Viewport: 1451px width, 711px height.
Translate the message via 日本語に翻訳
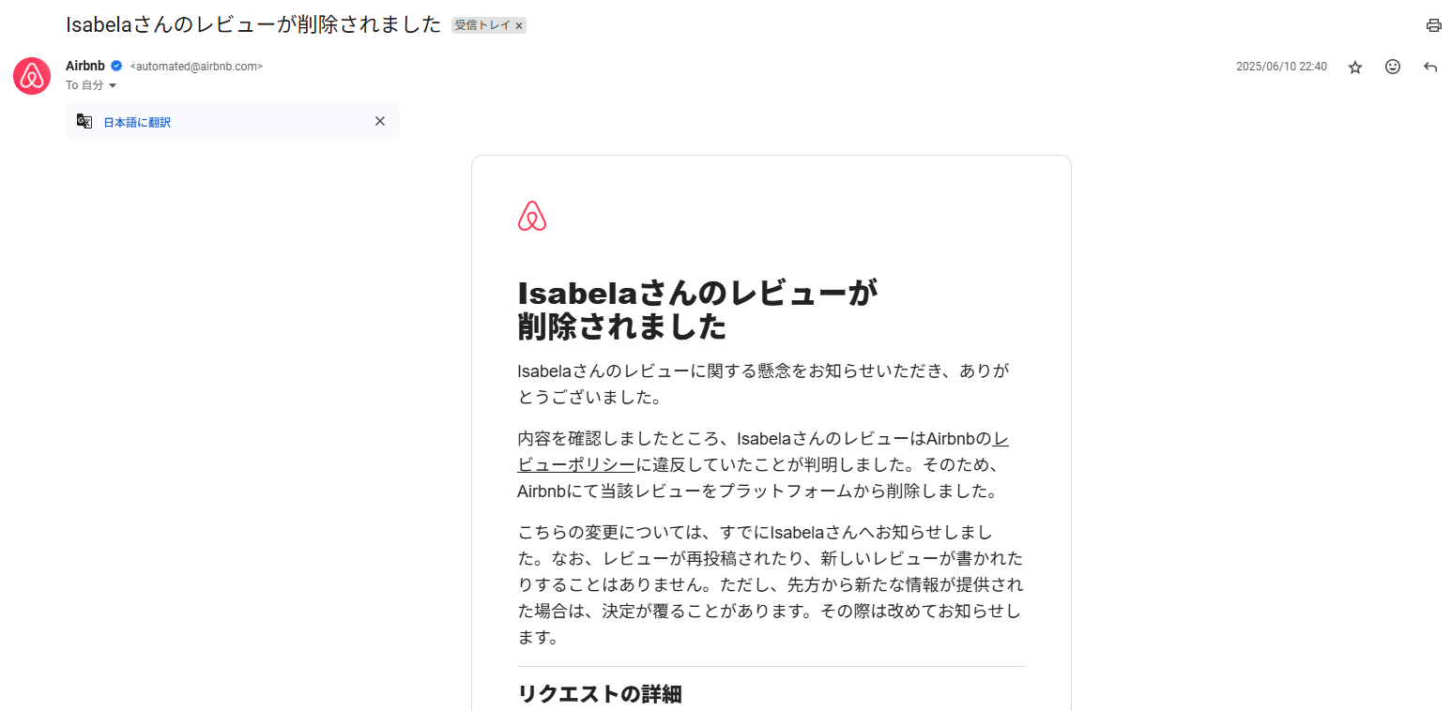click(x=137, y=122)
